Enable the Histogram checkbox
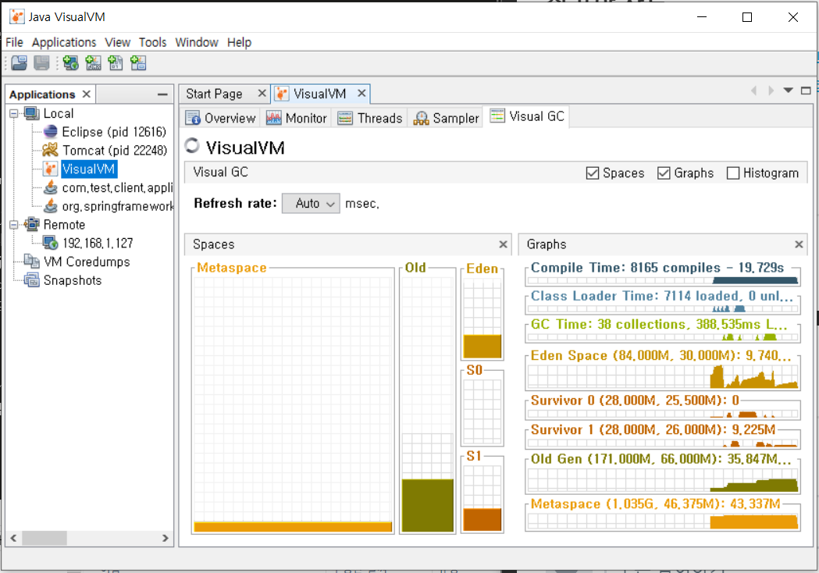This screenshot has height=573, width=819. [733, 173]
